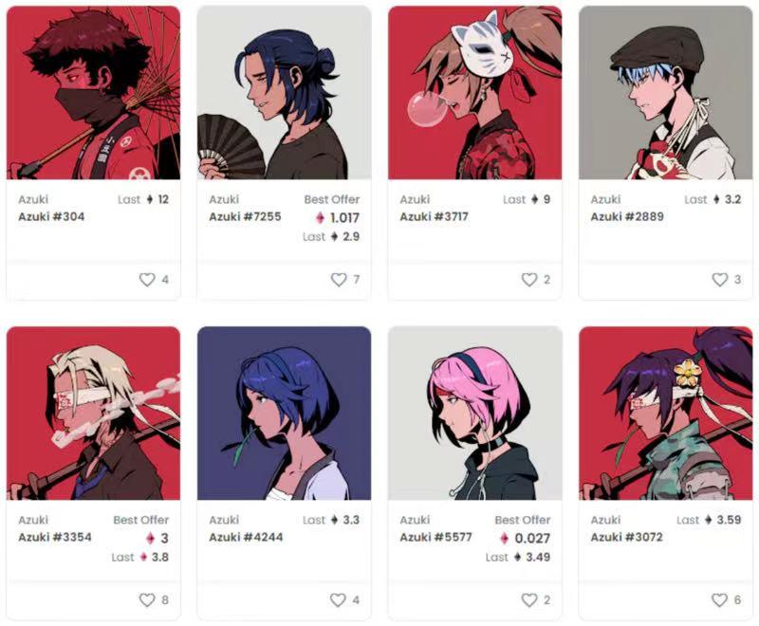The image size is (759, 626).
Task: Open the Azuki #2889 title link
Action: click(x=627, y=217)
